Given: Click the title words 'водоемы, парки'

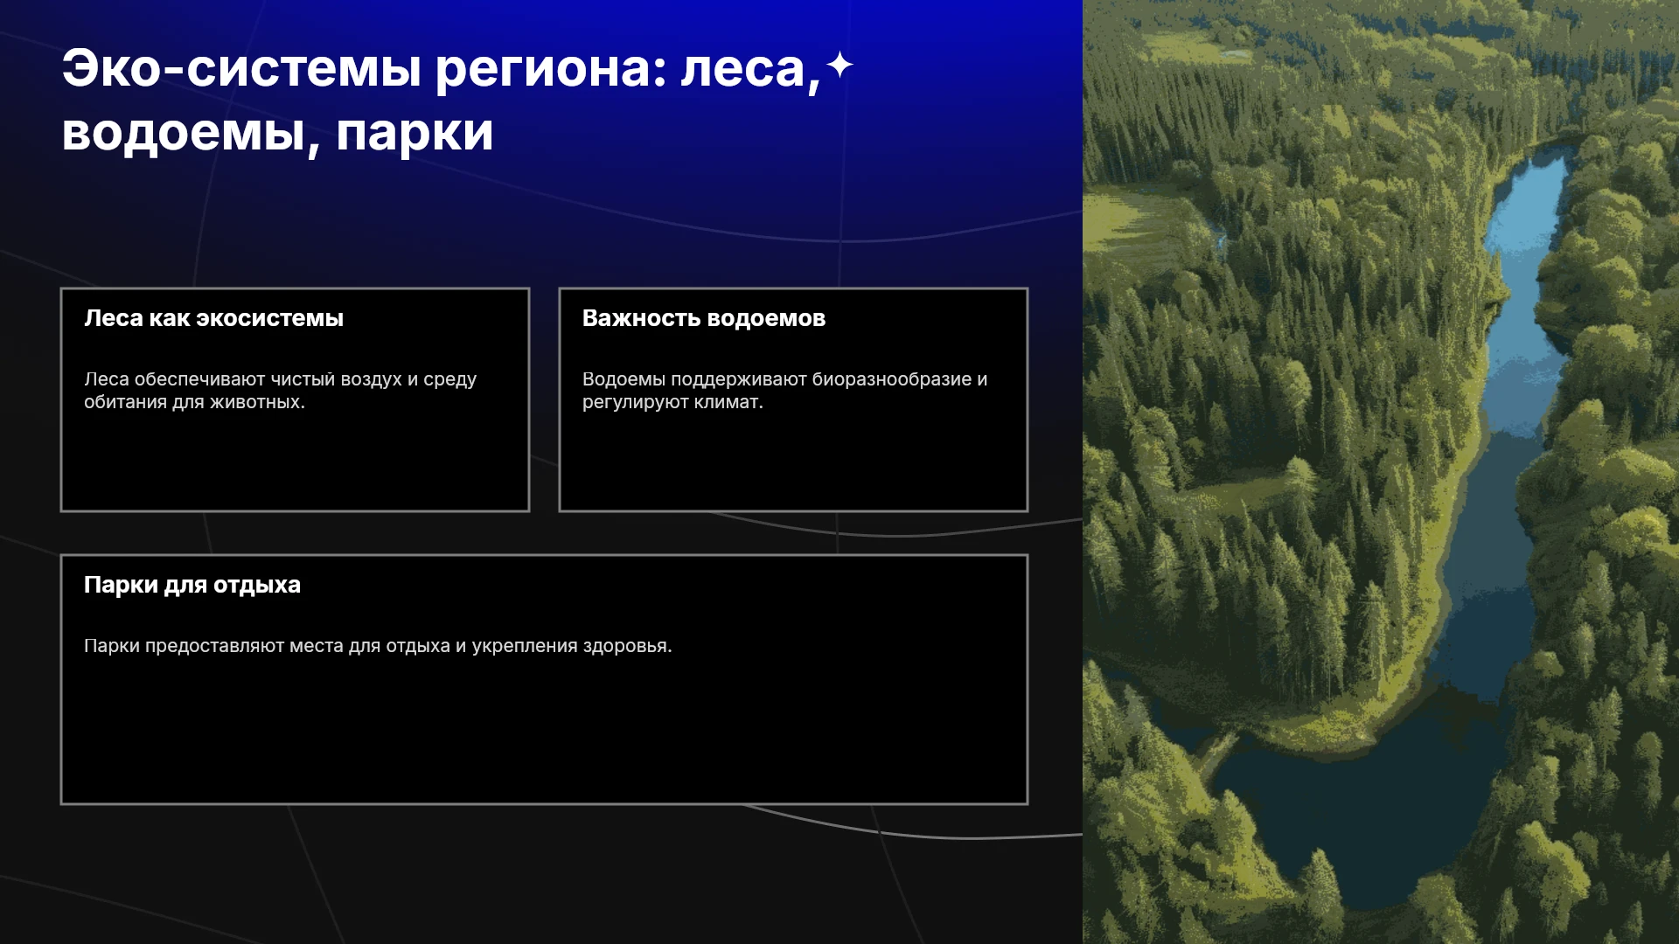Looking at the screenshot, I should (278, 134).
